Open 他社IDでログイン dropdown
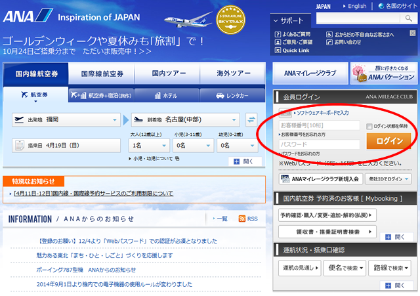The height and width of the screenshot is (296, 420). (x=388, y=179)
